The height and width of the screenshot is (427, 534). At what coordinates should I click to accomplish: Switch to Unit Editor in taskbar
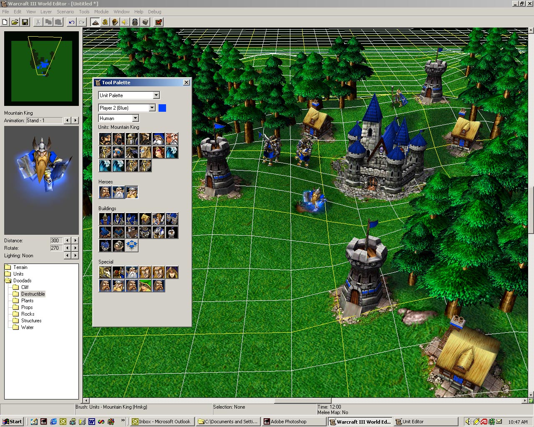[x=426, y=422]
